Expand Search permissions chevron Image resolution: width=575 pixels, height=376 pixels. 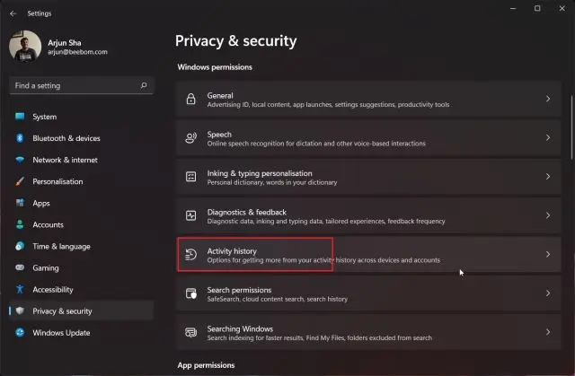tap(548, 293)
